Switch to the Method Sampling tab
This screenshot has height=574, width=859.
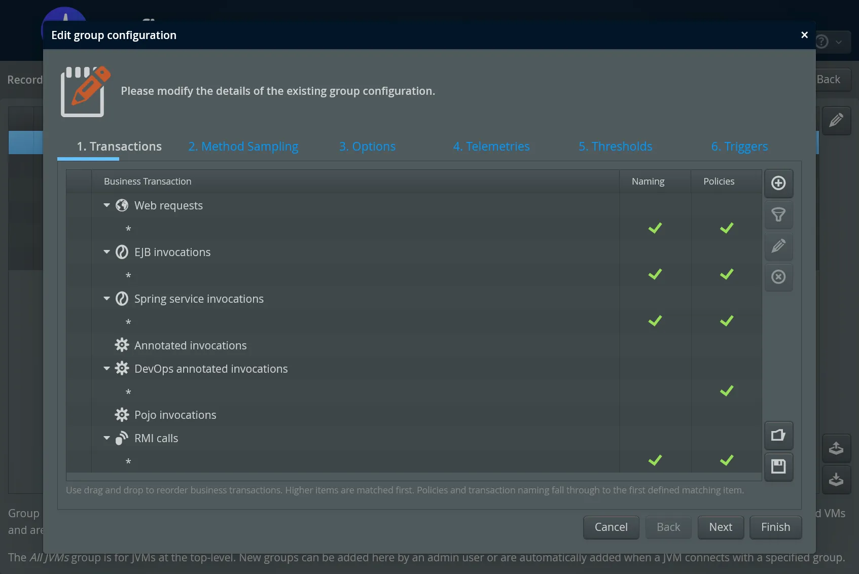tap(243, 147)
